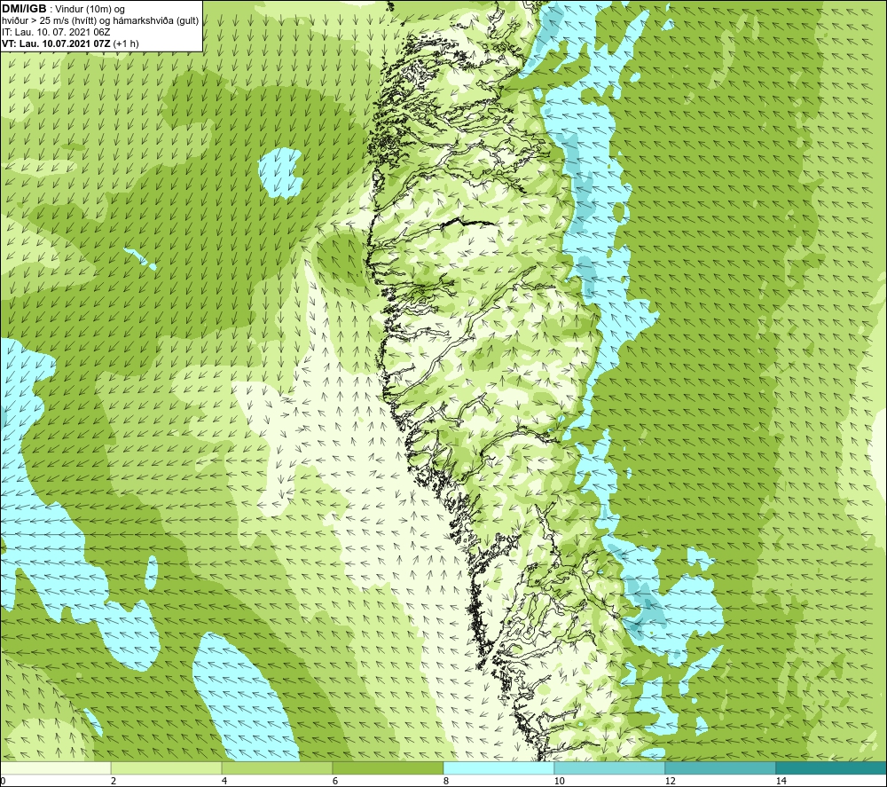Click the 'DMI/IGB : Vindur (10m) og' title line
The width and height of the screenshot is (887, 787).
click(63, 9)
